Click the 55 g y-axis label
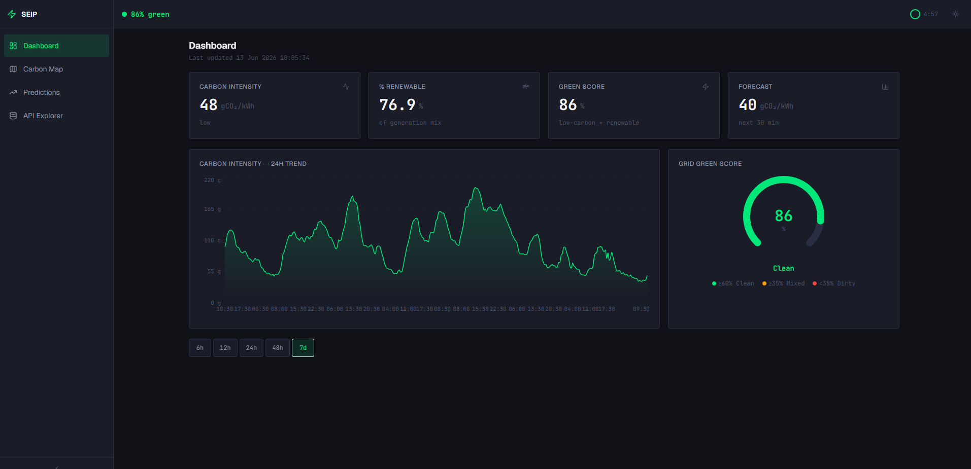The height and width of the screenshot is (469, 971). [x=214, y=271]
